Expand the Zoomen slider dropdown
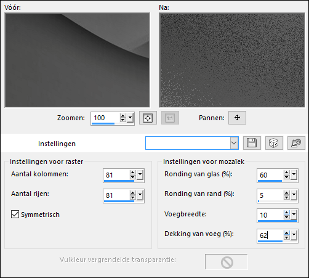The height and width of the screenshot is (278, 309). point(130,118)
